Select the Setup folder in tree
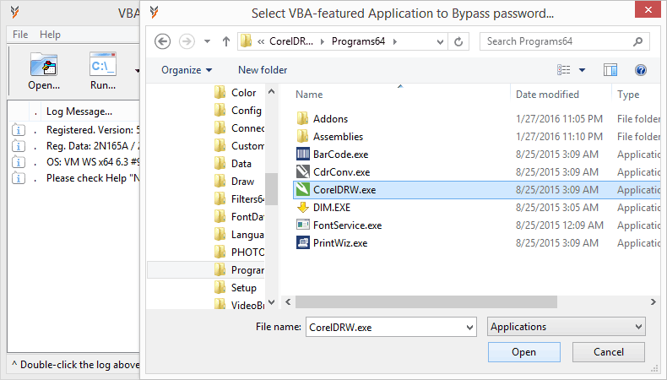667x380 pixels. click(x=244, y=288)
